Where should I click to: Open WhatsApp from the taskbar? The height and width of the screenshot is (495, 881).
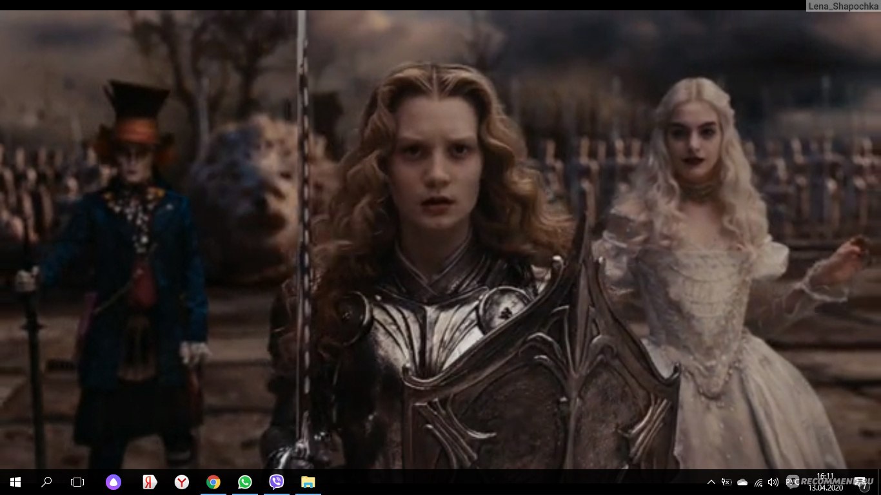coord(245,482)
